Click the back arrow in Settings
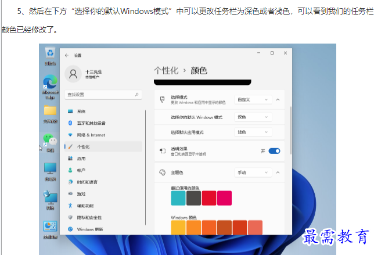374x255 pixels. [67, 55]
